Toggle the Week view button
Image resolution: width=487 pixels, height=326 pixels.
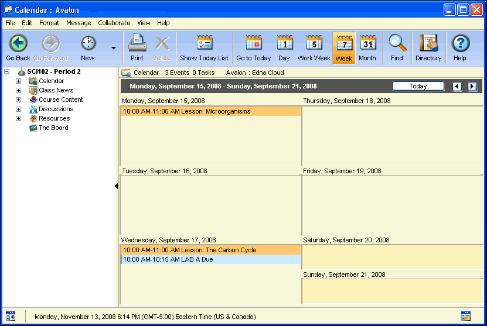click(x=343, y=47)
